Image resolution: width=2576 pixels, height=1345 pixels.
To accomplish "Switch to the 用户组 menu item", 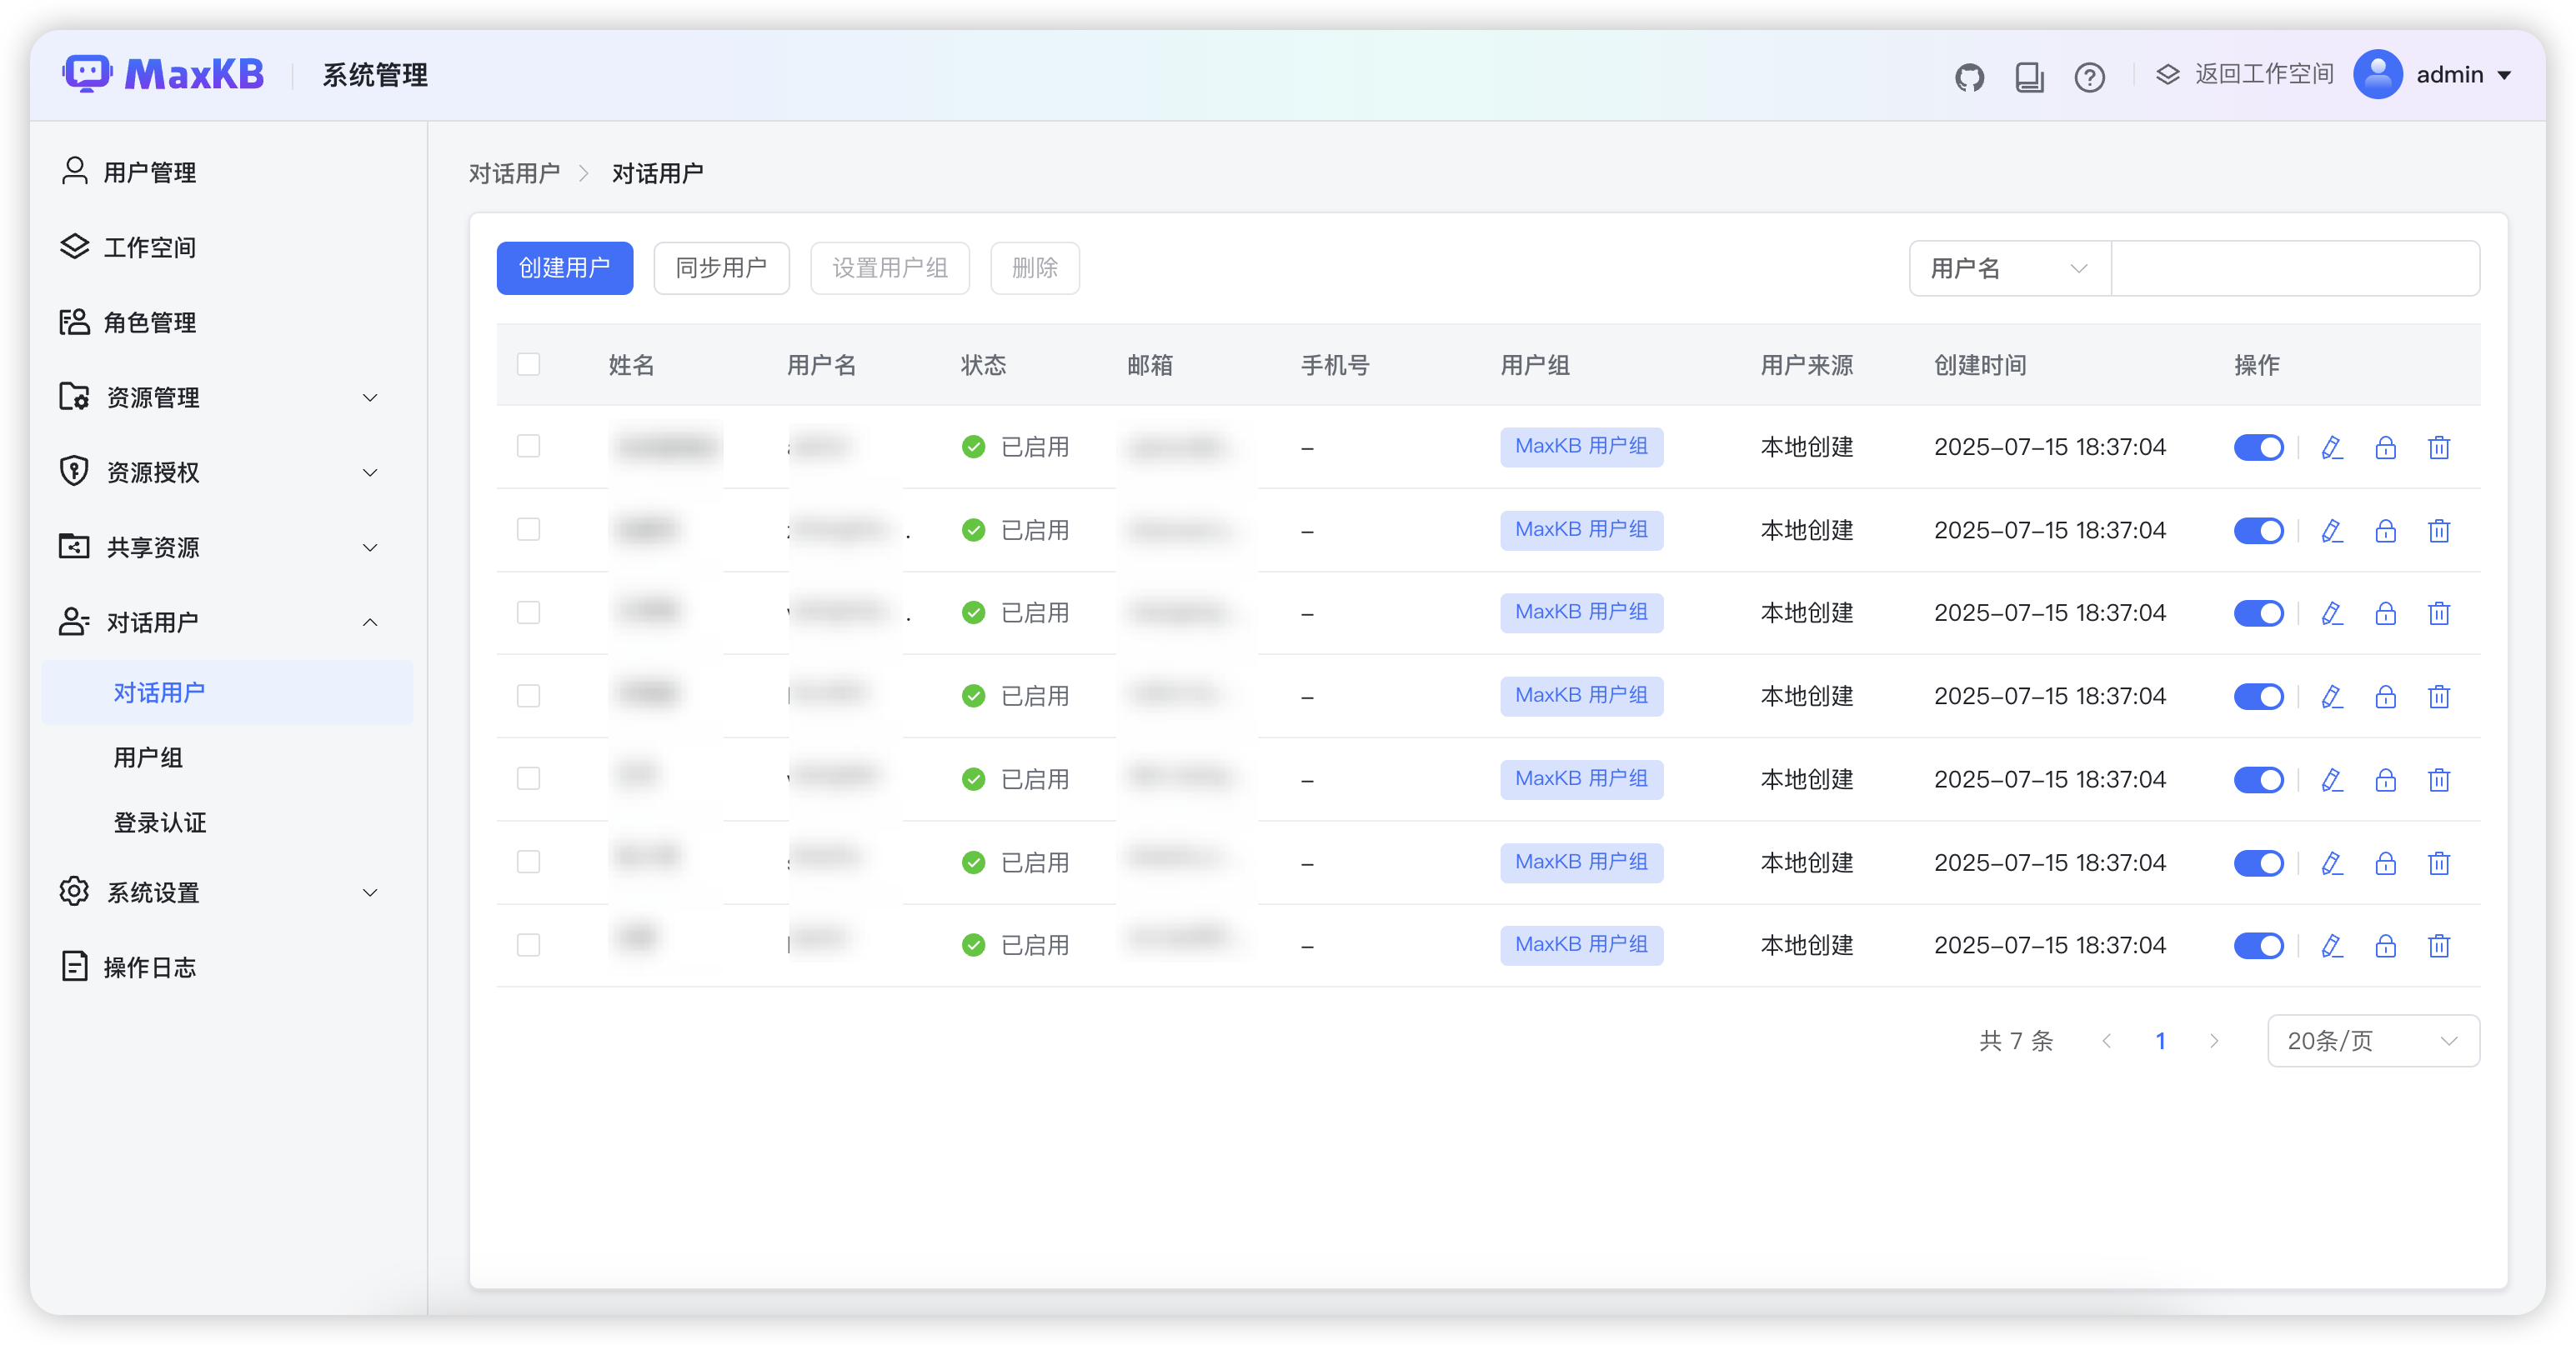I will tap(147, 757).
